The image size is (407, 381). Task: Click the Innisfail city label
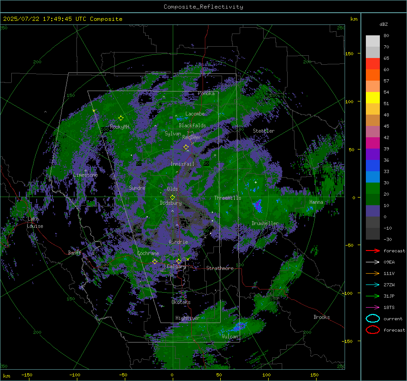click(x=182, y=164)
